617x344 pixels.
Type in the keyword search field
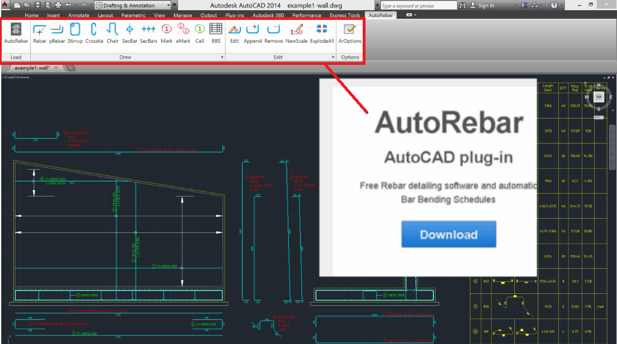click(x=419, y=6)
